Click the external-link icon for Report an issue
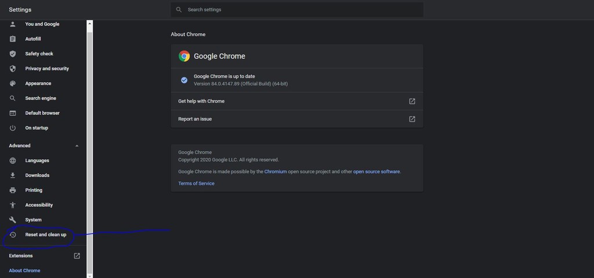 point(412,119)
